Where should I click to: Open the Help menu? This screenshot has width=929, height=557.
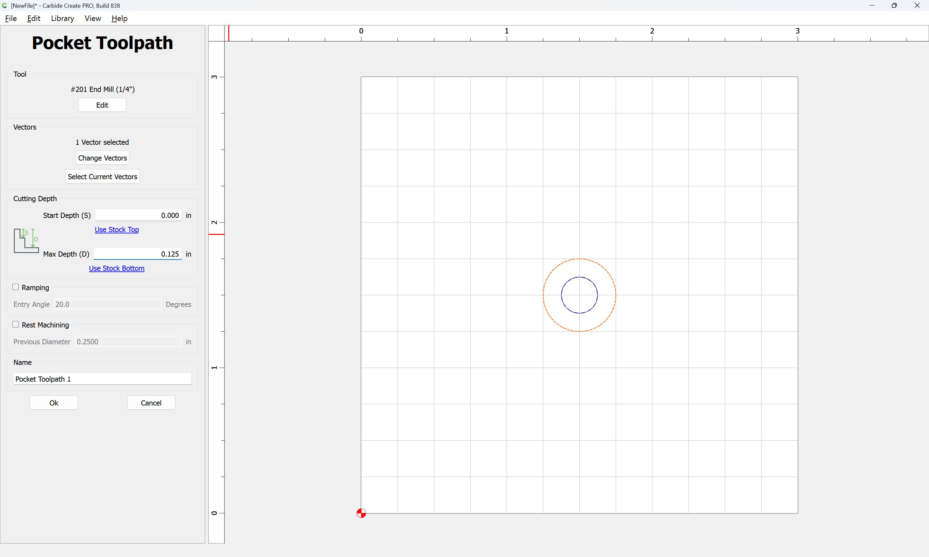tap(119, 18)
